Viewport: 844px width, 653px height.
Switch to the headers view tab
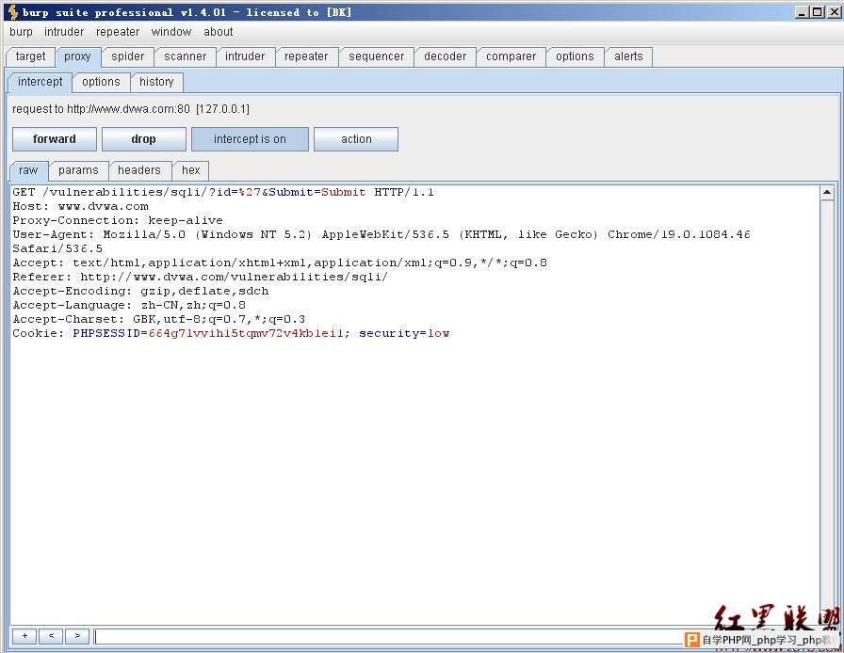coord(139,170)
